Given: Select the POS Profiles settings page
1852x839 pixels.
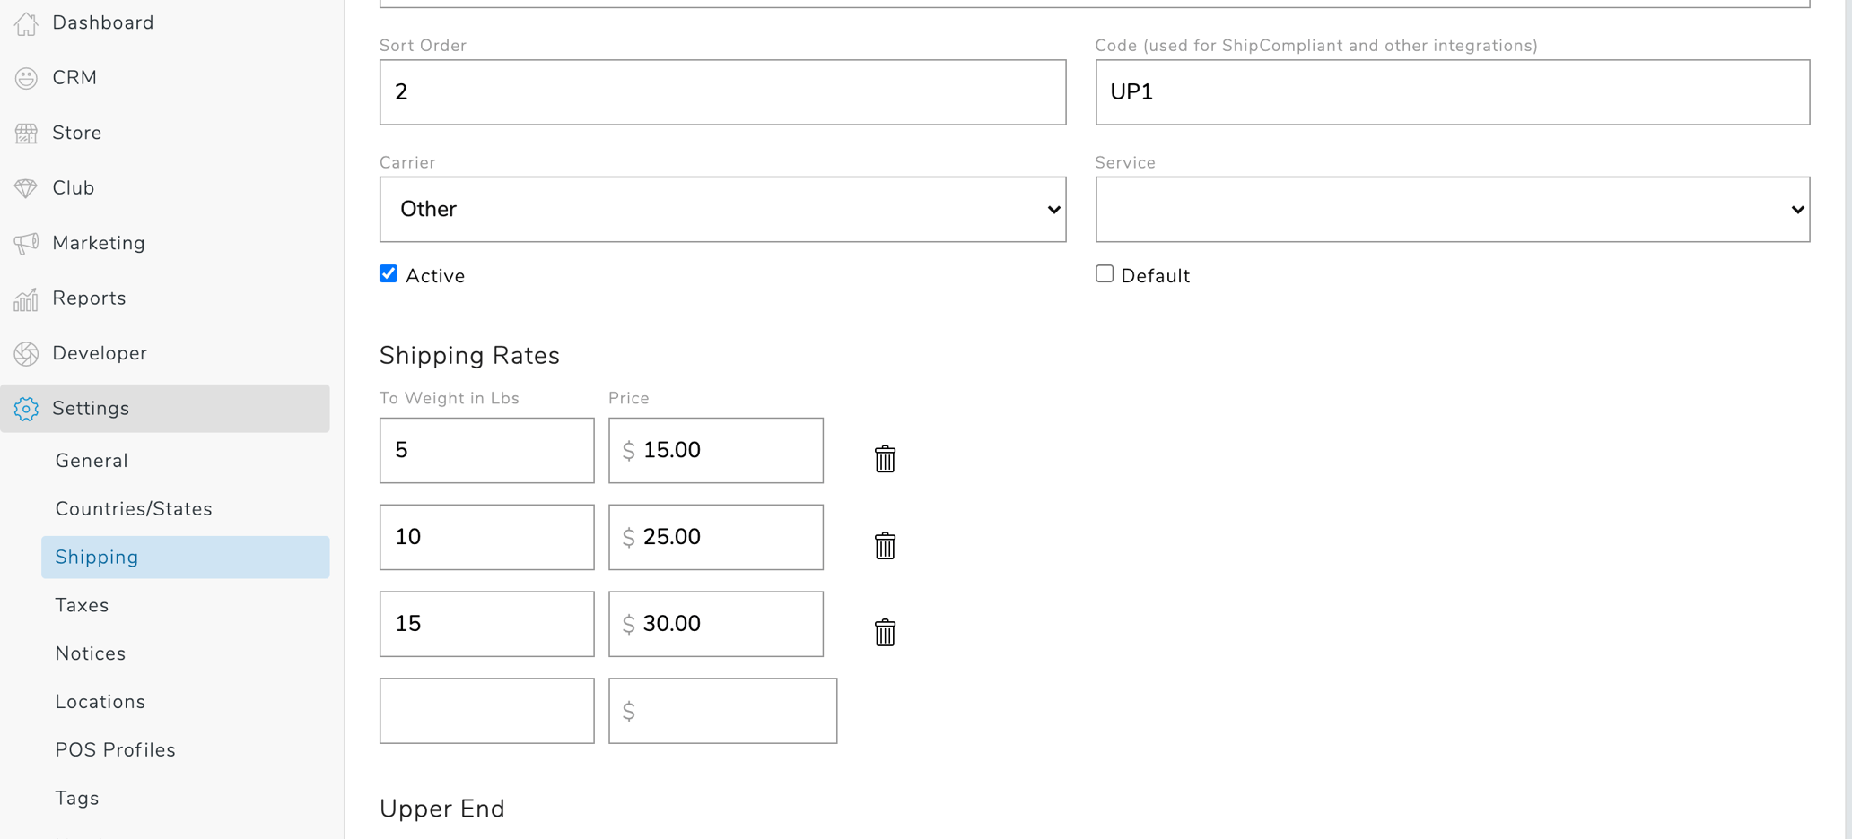Looking at the screenshot, I should pyautogui.click(x=115, y=750).
